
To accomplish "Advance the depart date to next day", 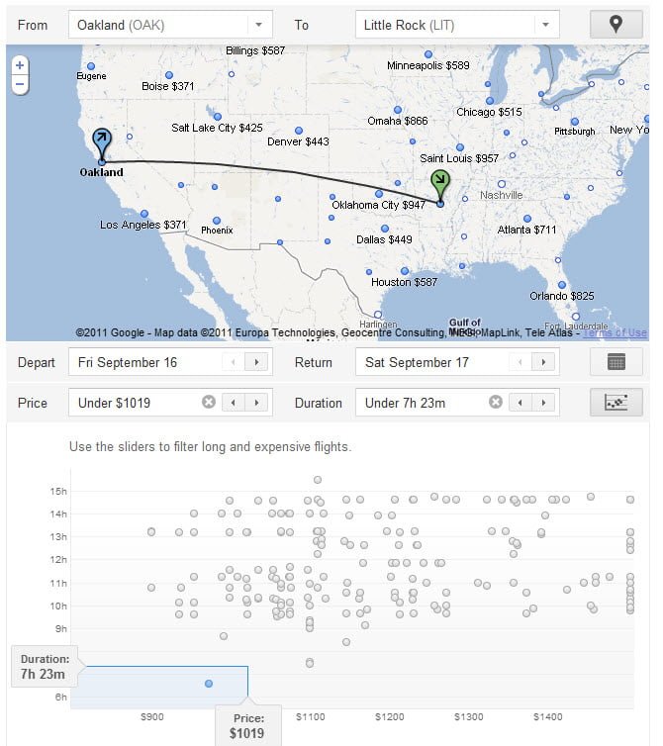I will pyautogui.click(x=256, y=362).
